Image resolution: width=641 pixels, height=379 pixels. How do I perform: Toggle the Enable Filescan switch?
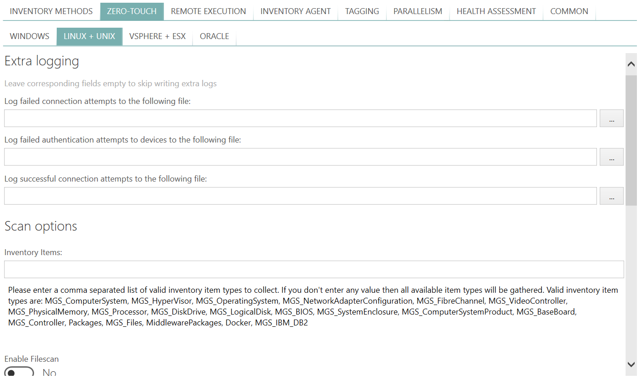coord(20,372)
